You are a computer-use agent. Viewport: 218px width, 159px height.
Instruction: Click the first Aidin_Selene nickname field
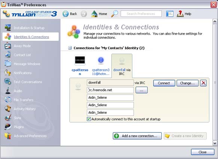110,97
